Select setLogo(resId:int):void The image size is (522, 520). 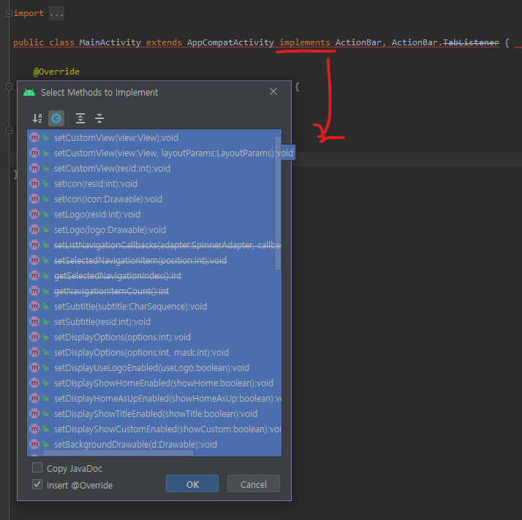154,214
